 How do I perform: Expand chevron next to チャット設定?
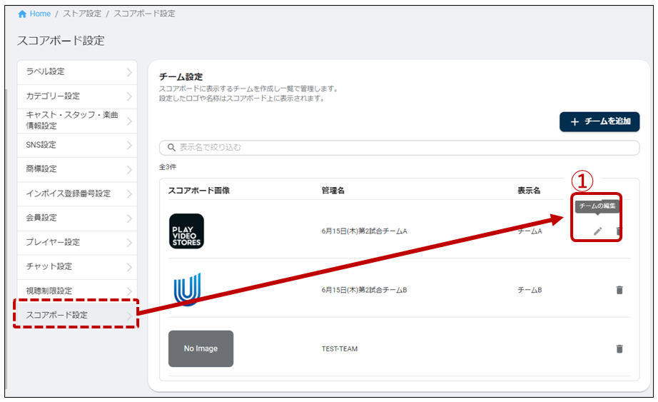coord(129,267)
